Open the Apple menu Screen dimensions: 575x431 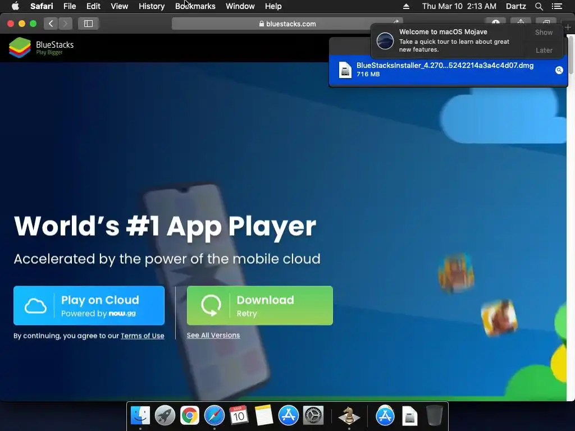tap(15, 6)
